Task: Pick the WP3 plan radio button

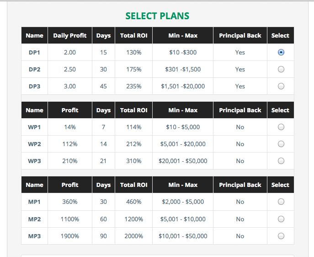Action: [281, 161]
